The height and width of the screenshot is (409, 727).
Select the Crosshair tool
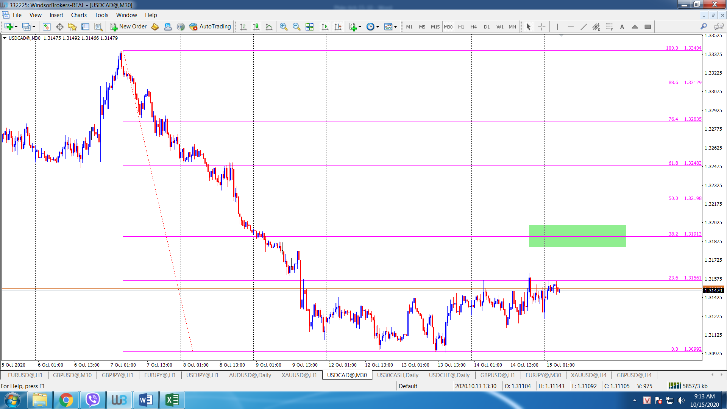[542, 27]
